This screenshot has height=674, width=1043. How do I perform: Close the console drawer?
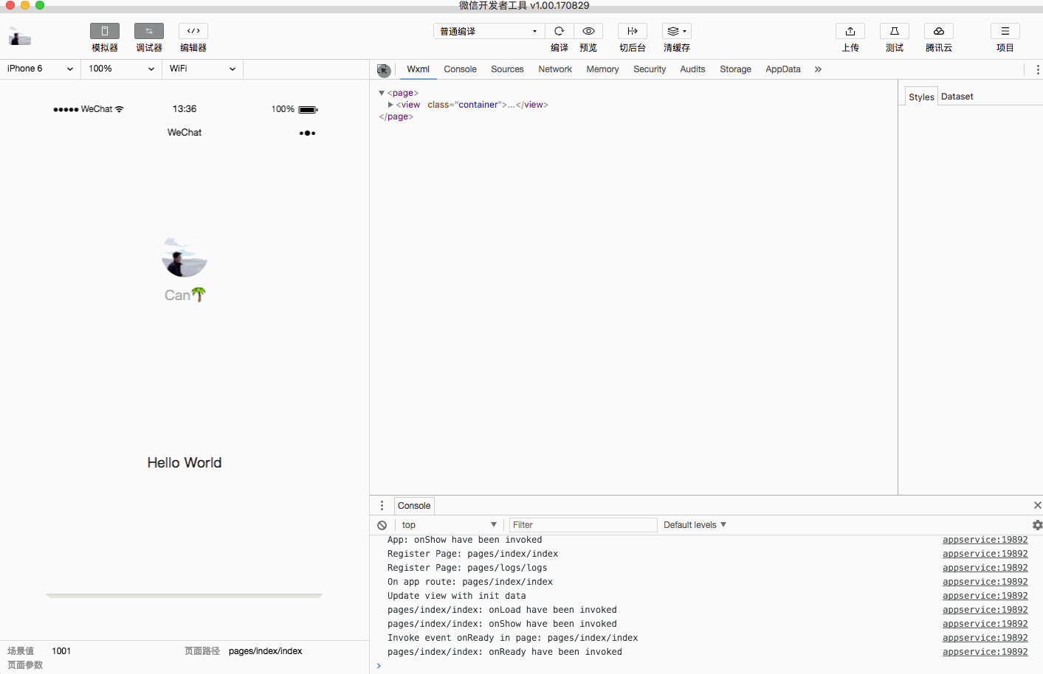click(x=1037, y=505)
